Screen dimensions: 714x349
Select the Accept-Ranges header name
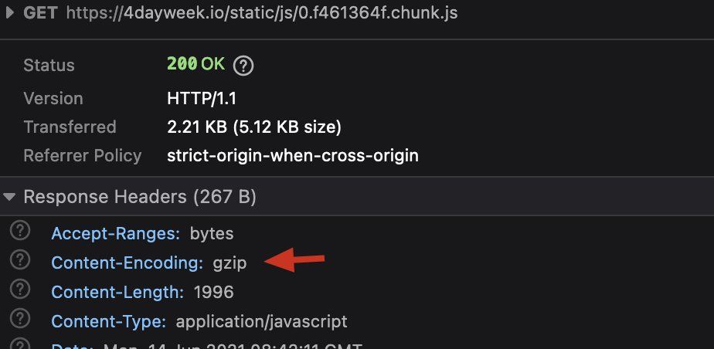(116, 232)
